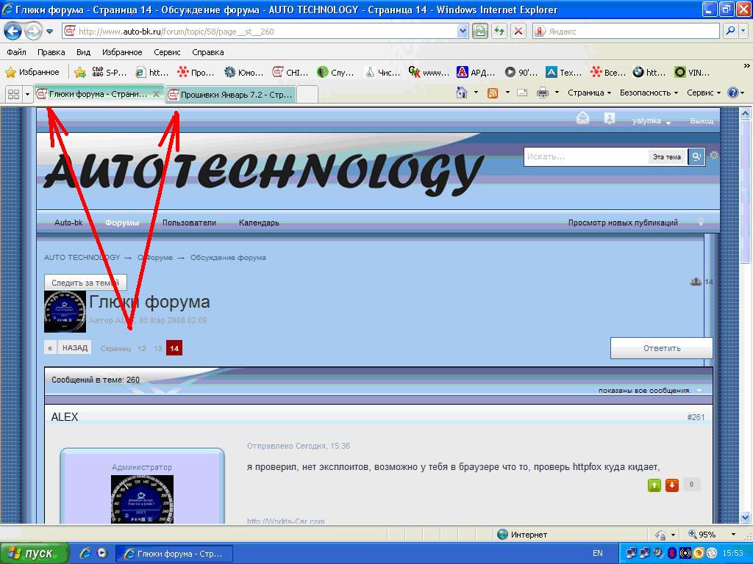Open search provider dropdown arrow
The image size is (753, 564).
pos(743,32)
